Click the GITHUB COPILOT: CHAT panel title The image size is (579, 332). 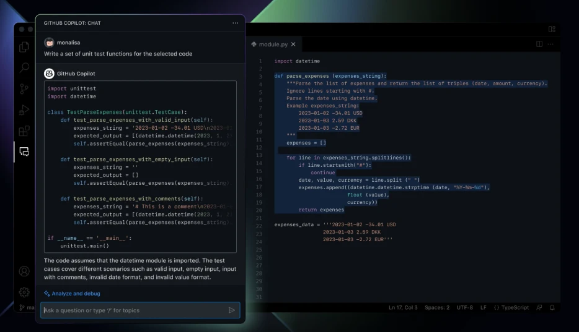(x=72, y=23)
